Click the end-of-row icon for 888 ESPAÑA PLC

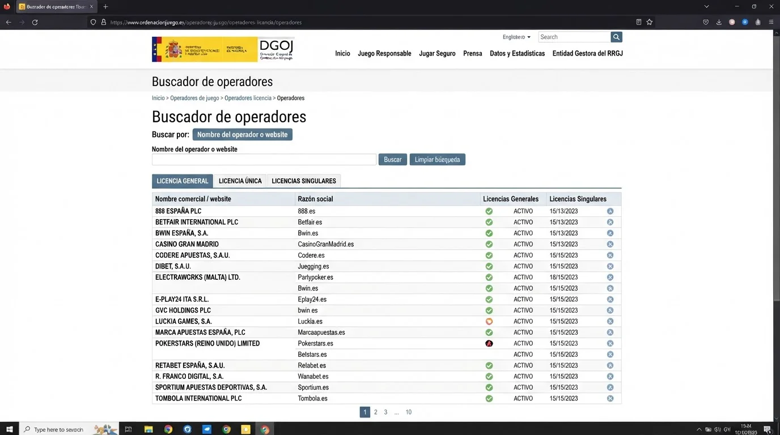(610, 211)
